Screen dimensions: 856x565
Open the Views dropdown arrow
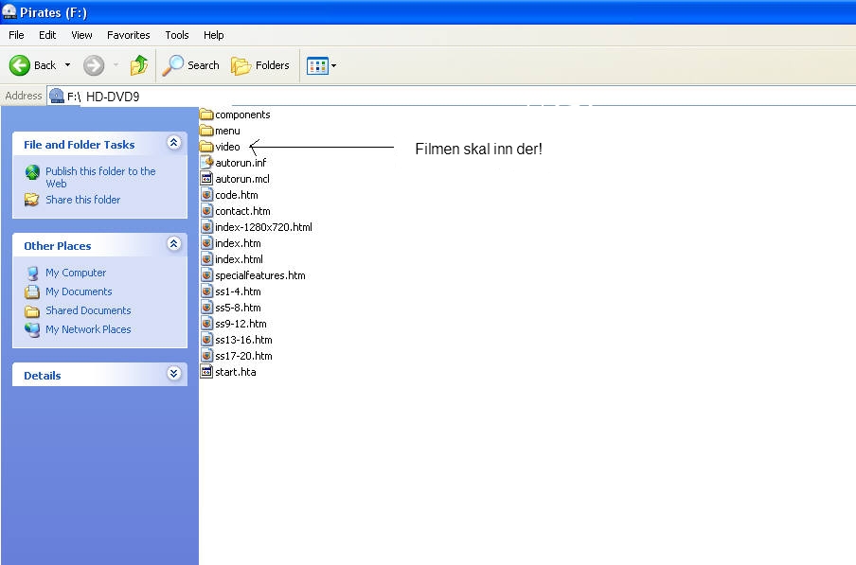tap(333, 65)
